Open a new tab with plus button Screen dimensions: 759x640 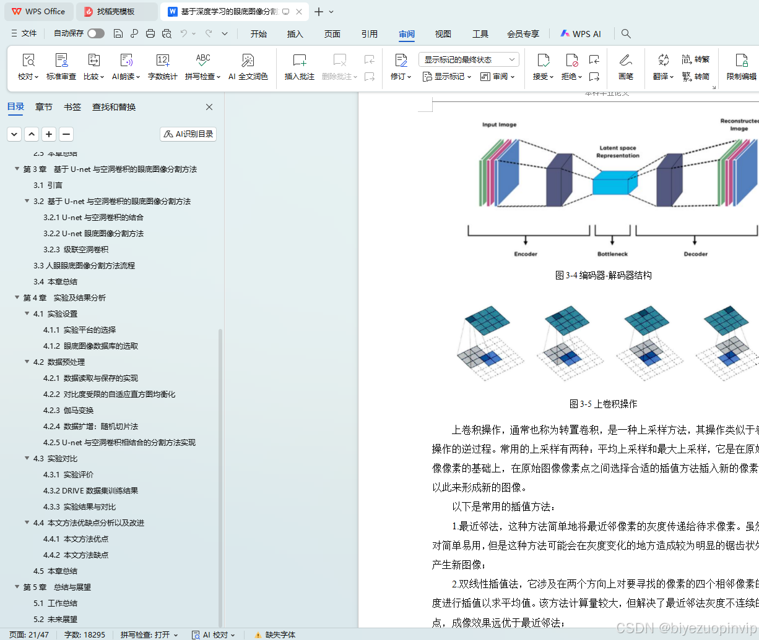(318, 12)
